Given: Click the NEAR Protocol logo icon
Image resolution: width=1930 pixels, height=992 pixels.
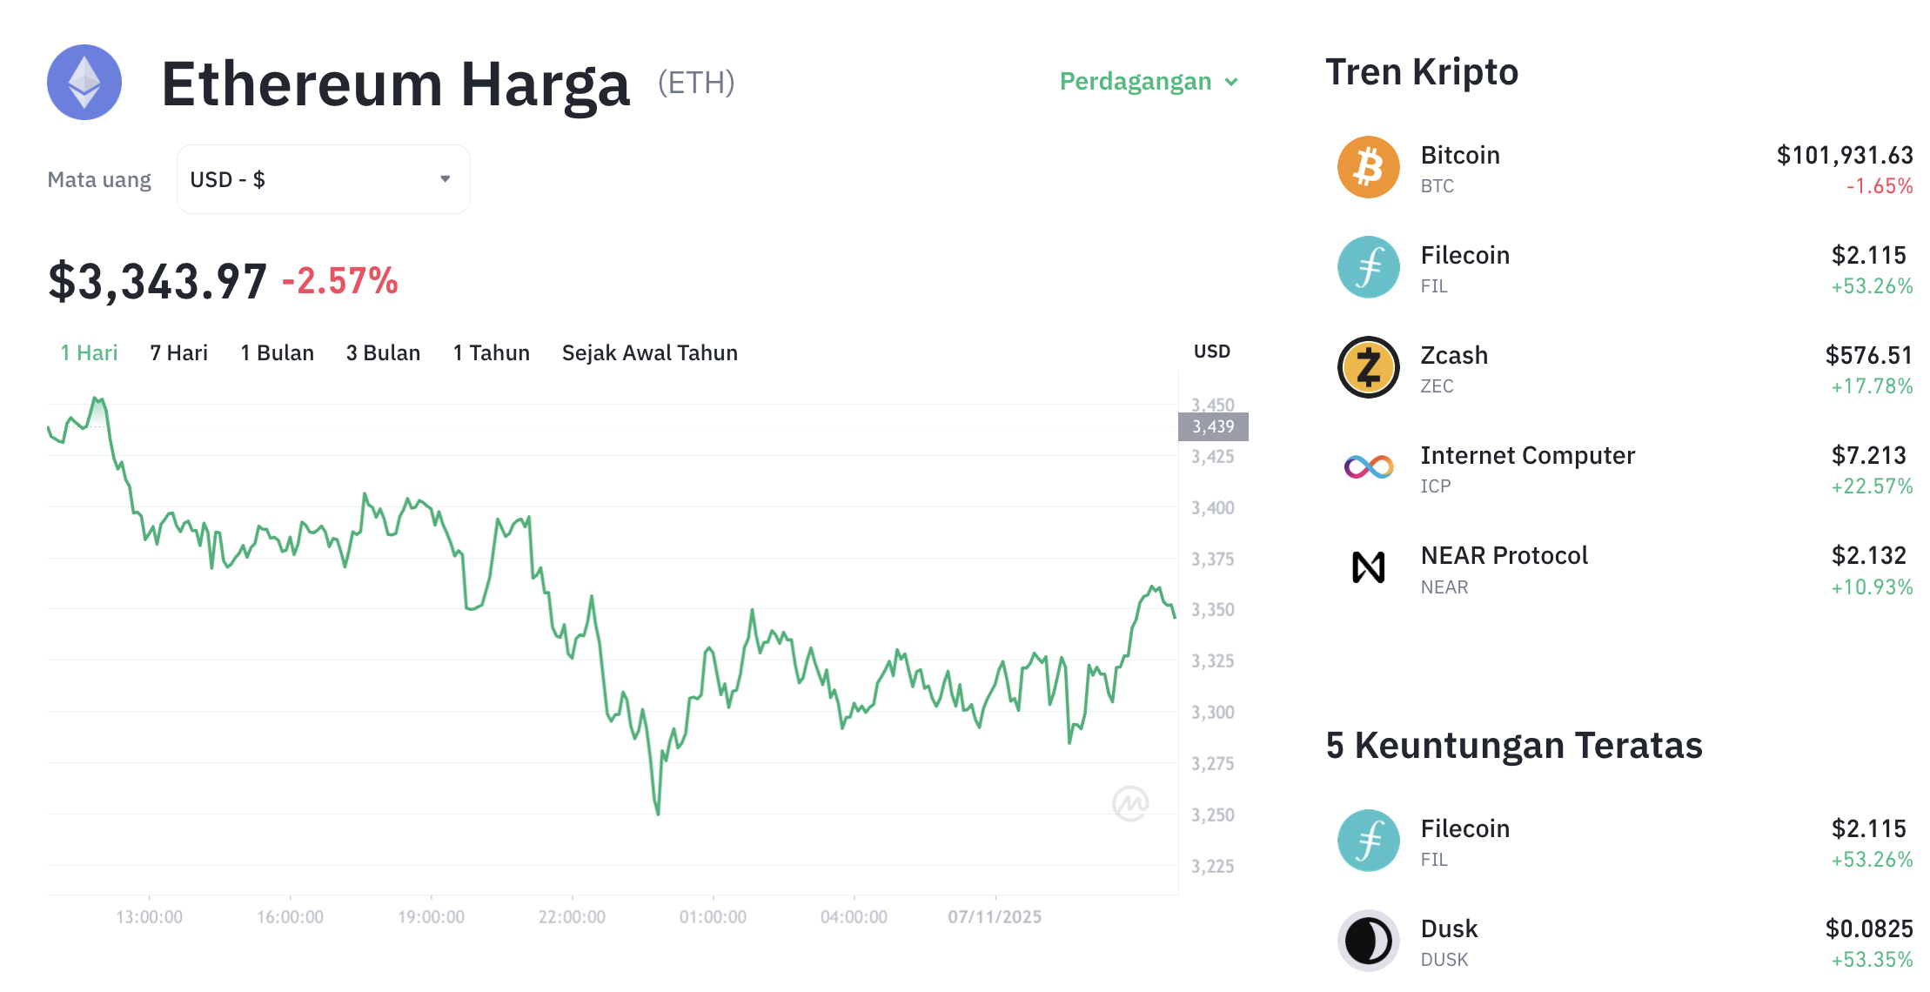Looking at the screenshot, I should tap(1368, 567).
